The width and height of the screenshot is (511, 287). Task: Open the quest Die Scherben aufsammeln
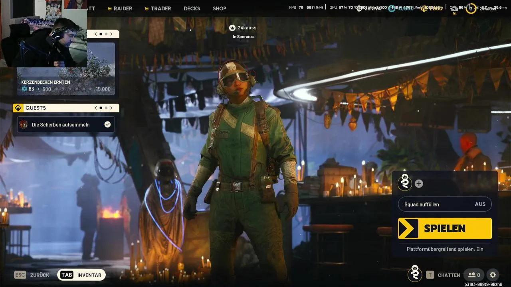pyautogui.click(x=66, y=124)
